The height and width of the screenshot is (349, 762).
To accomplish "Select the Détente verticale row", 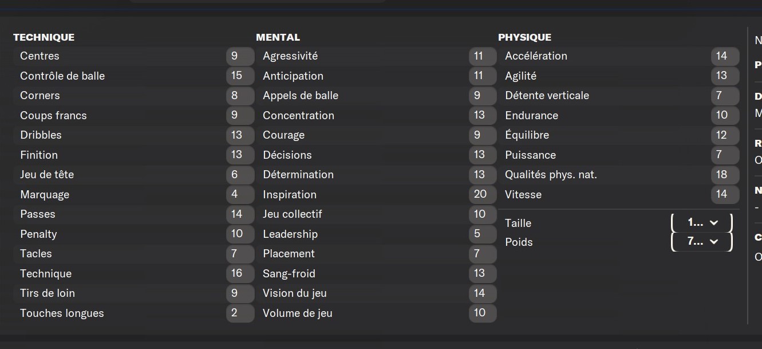I will pyautogui.click(x=619, y=96).
